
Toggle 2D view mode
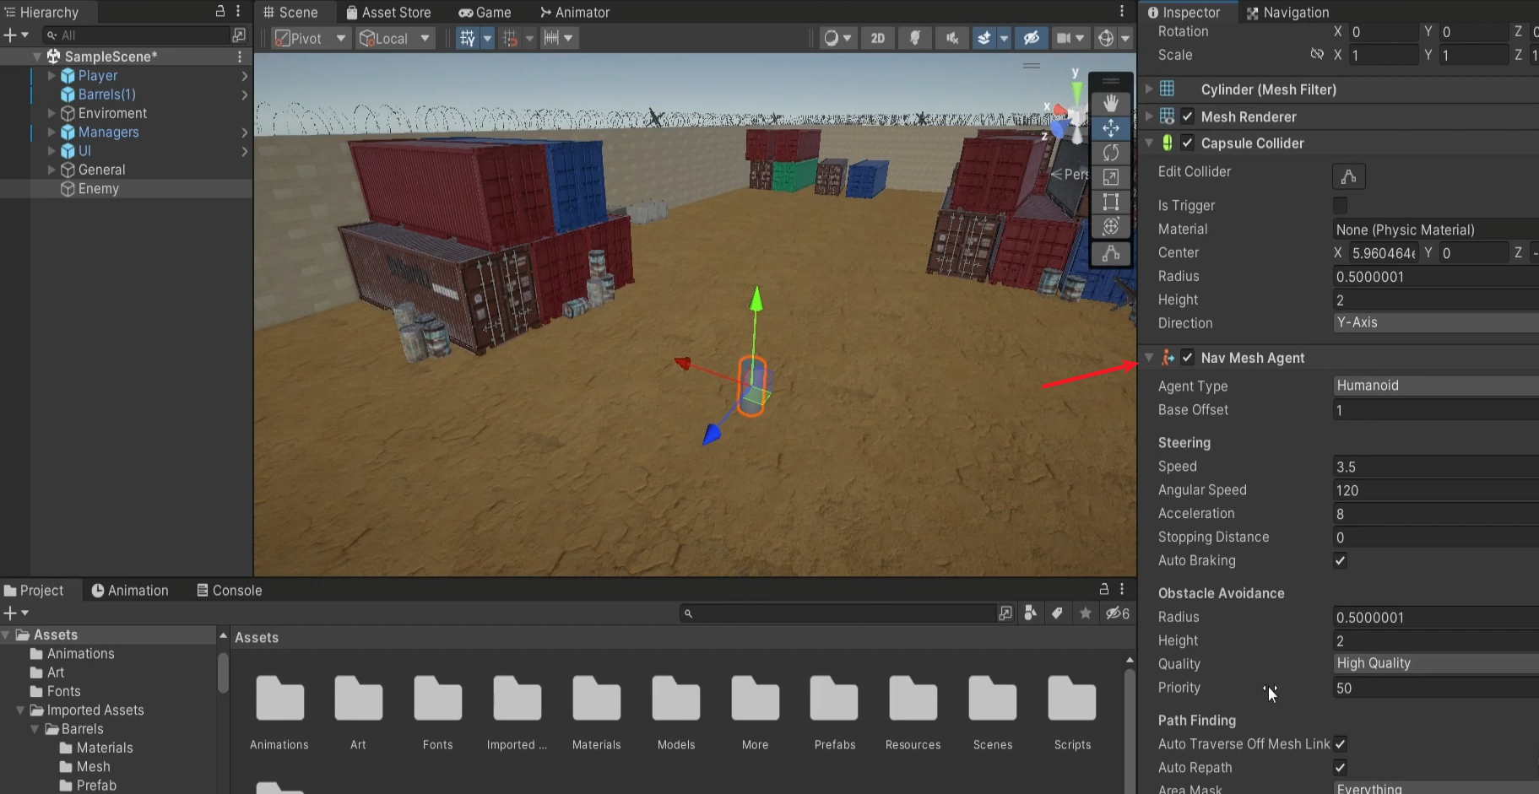[x=878, y=38]
